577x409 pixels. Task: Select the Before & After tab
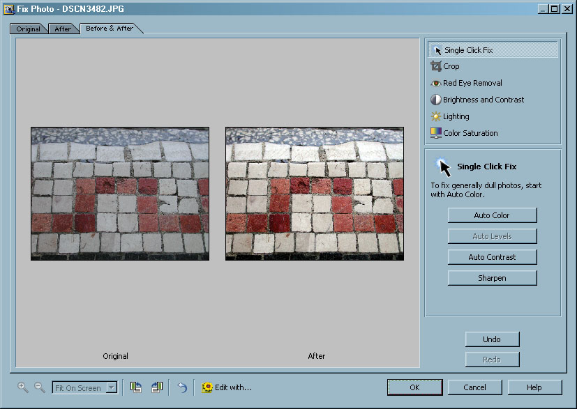coord(110,29)
